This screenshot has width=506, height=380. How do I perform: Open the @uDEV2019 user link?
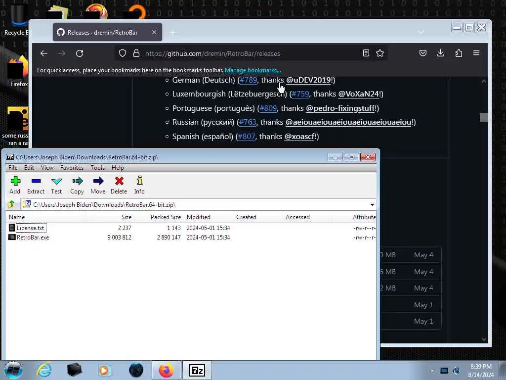[x=308, y=80]
